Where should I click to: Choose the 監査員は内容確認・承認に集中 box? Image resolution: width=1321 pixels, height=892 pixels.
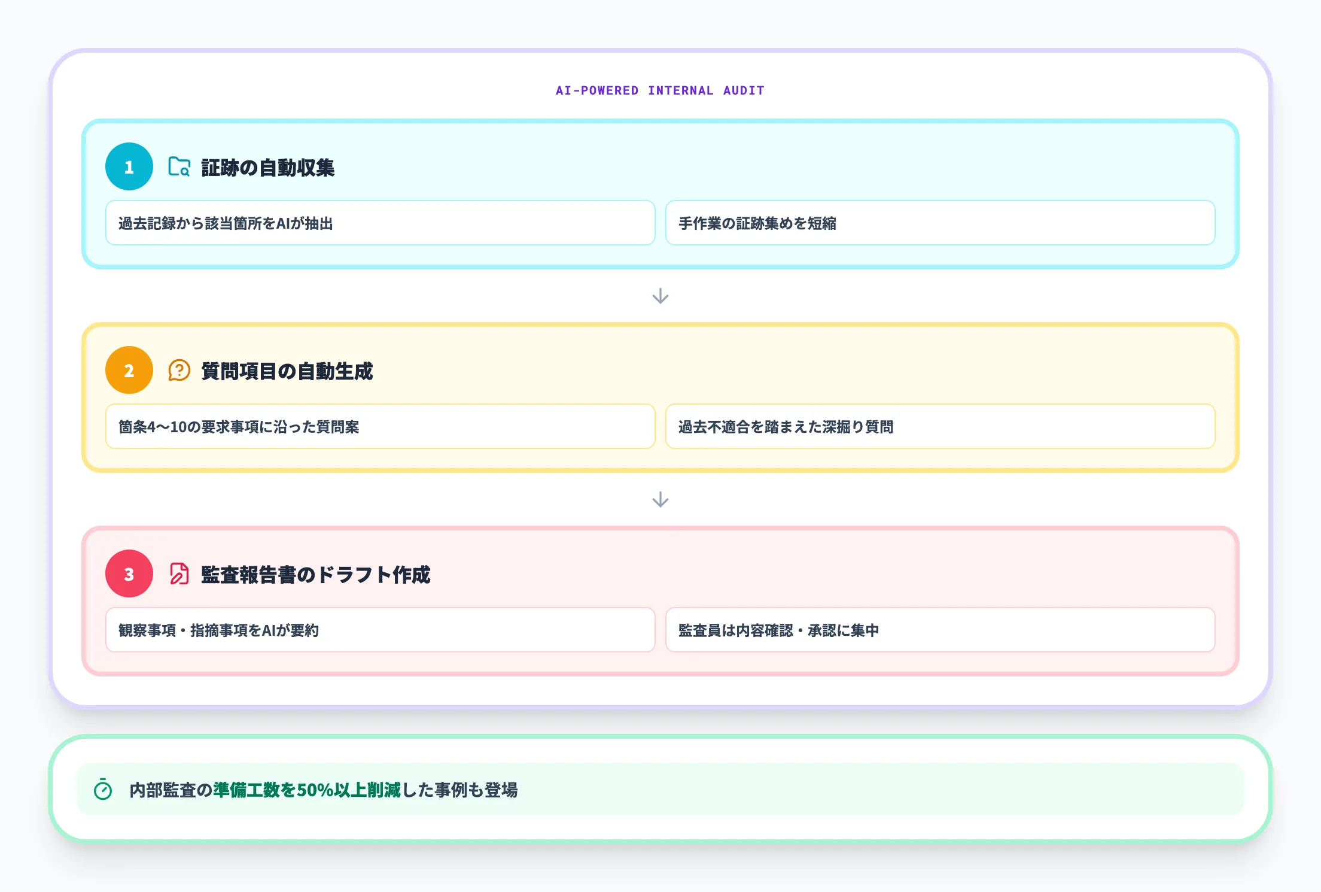939,630
